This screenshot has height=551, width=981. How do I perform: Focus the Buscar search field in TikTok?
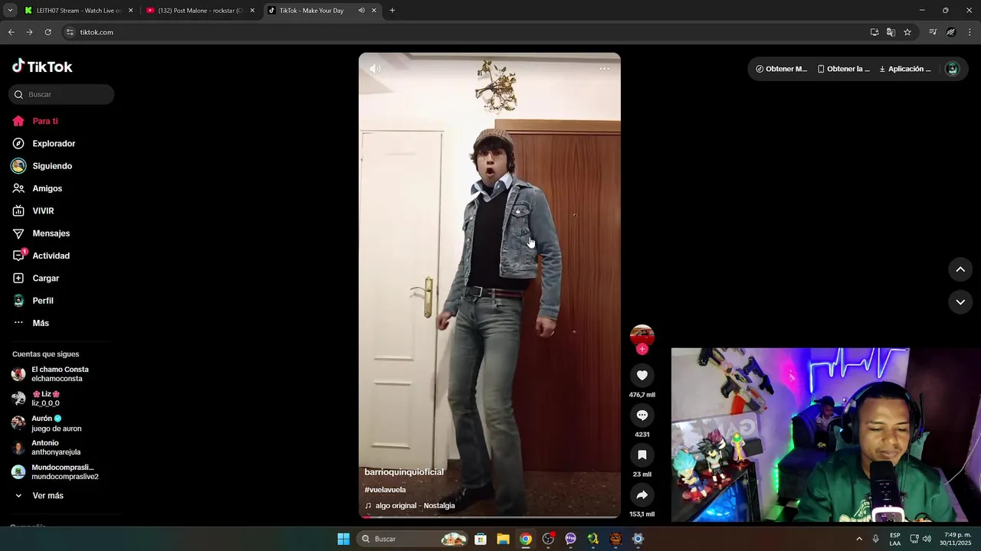pyautogui.click(x=61, y=94)
